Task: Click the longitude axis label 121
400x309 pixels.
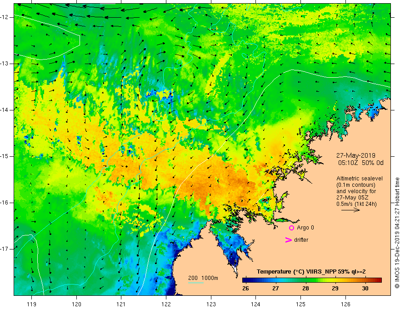Action: pos(121,304)
